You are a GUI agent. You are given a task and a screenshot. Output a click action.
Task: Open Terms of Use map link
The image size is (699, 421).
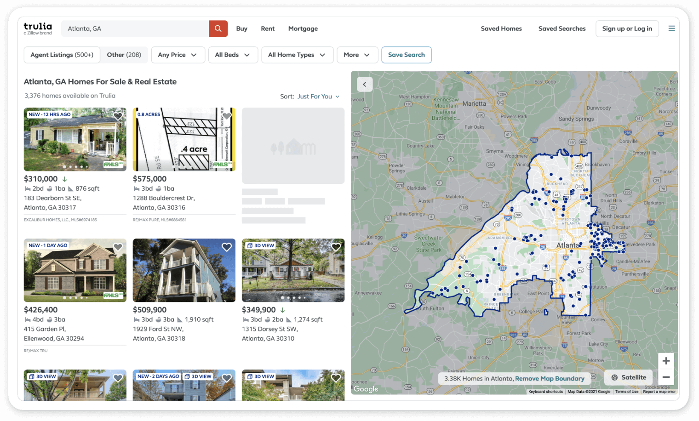(627, 392)
